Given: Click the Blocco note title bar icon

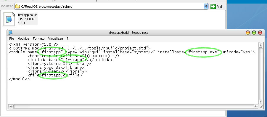Looking at the screenshot, I should (x=11, y=32).
